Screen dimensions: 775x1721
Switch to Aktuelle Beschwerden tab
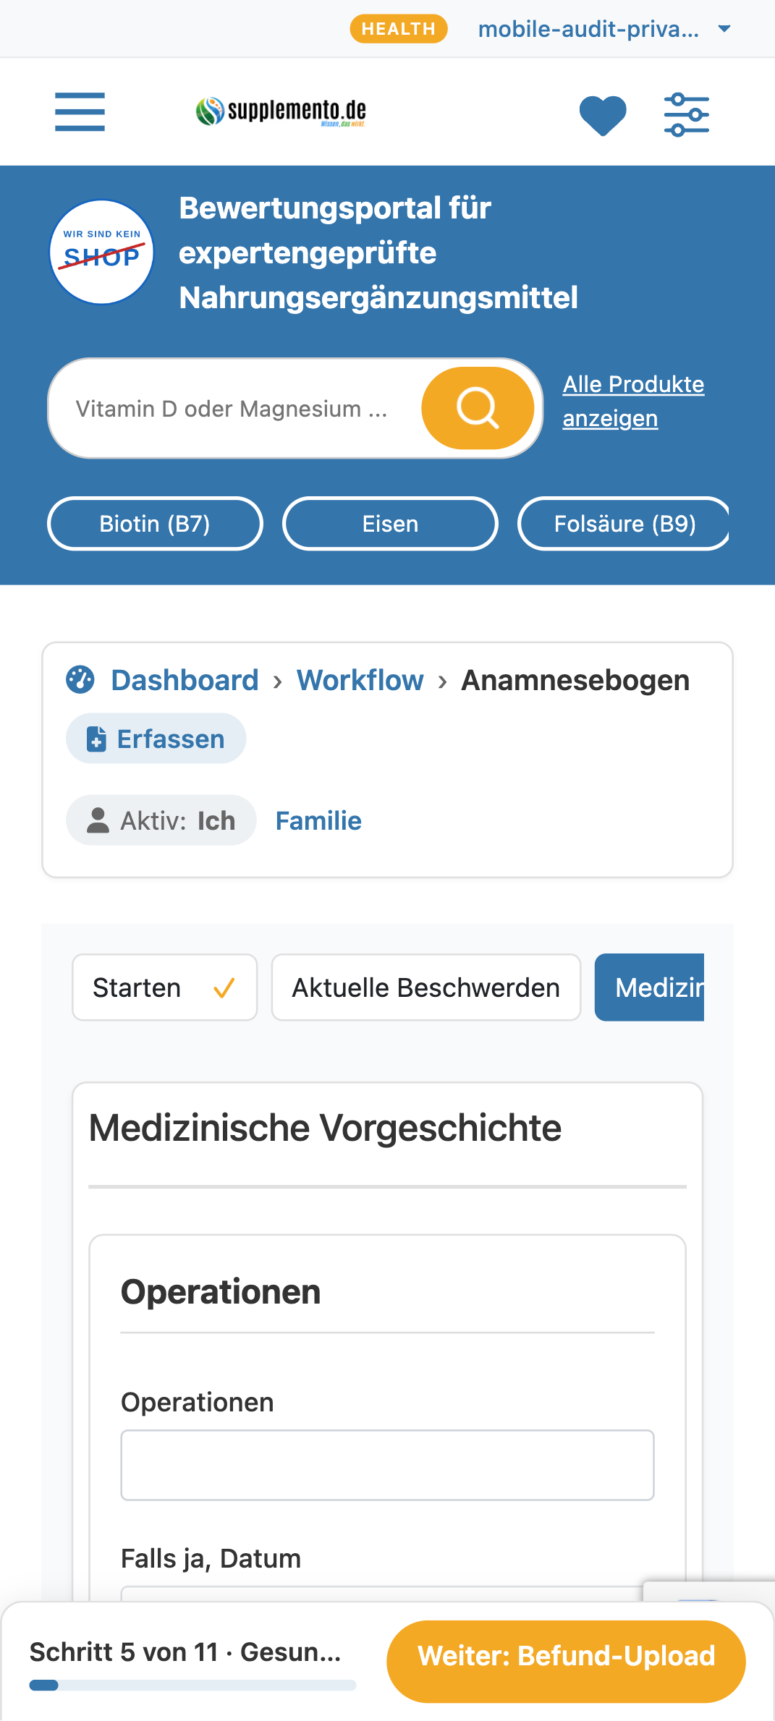tap(426, 987)
